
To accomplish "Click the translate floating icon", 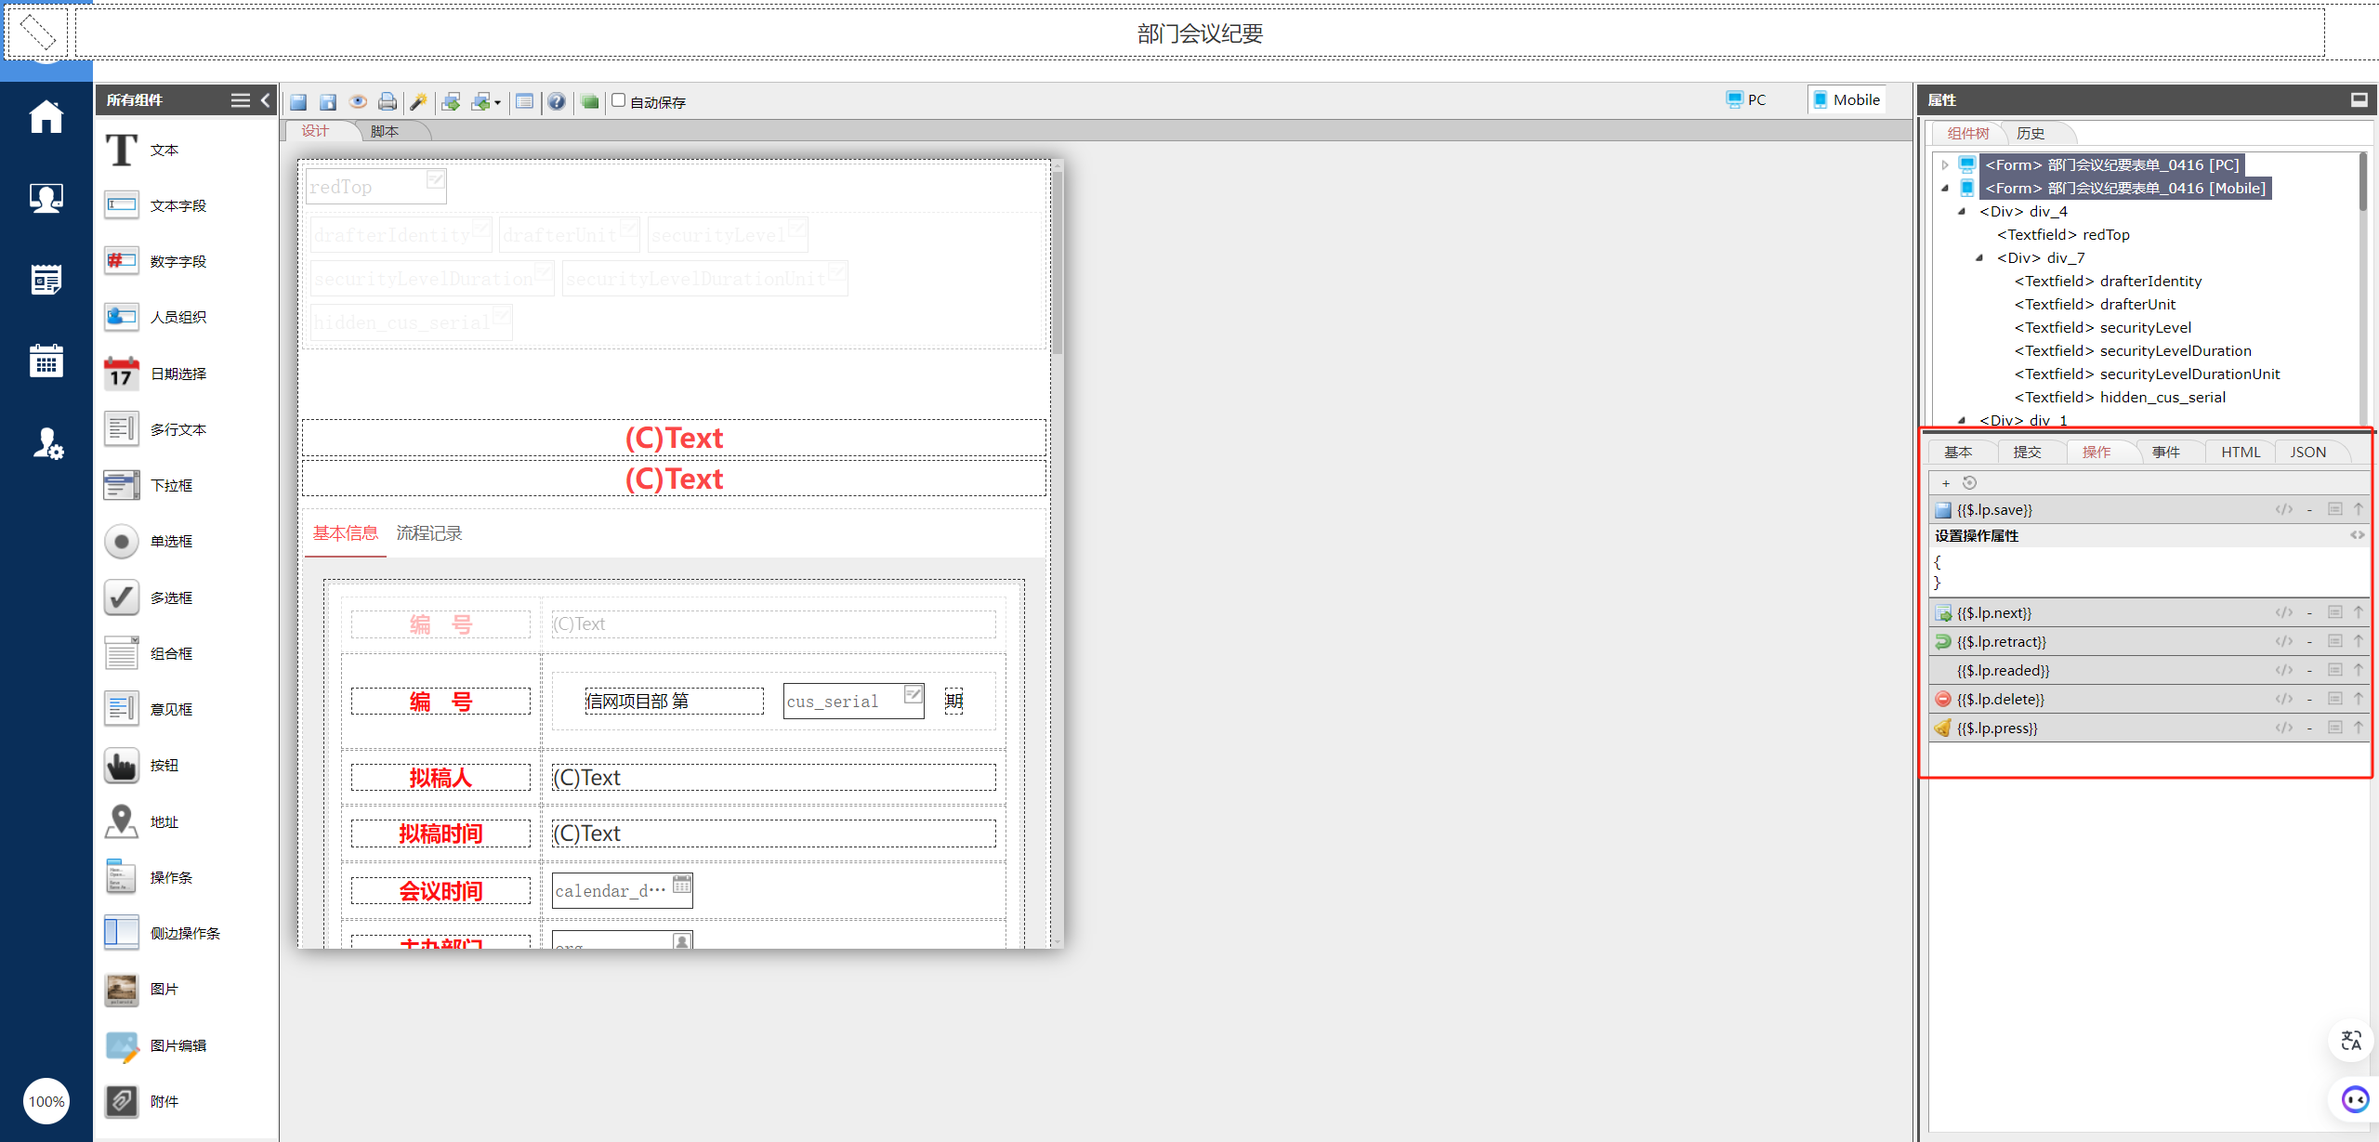I will 2351,1041.
